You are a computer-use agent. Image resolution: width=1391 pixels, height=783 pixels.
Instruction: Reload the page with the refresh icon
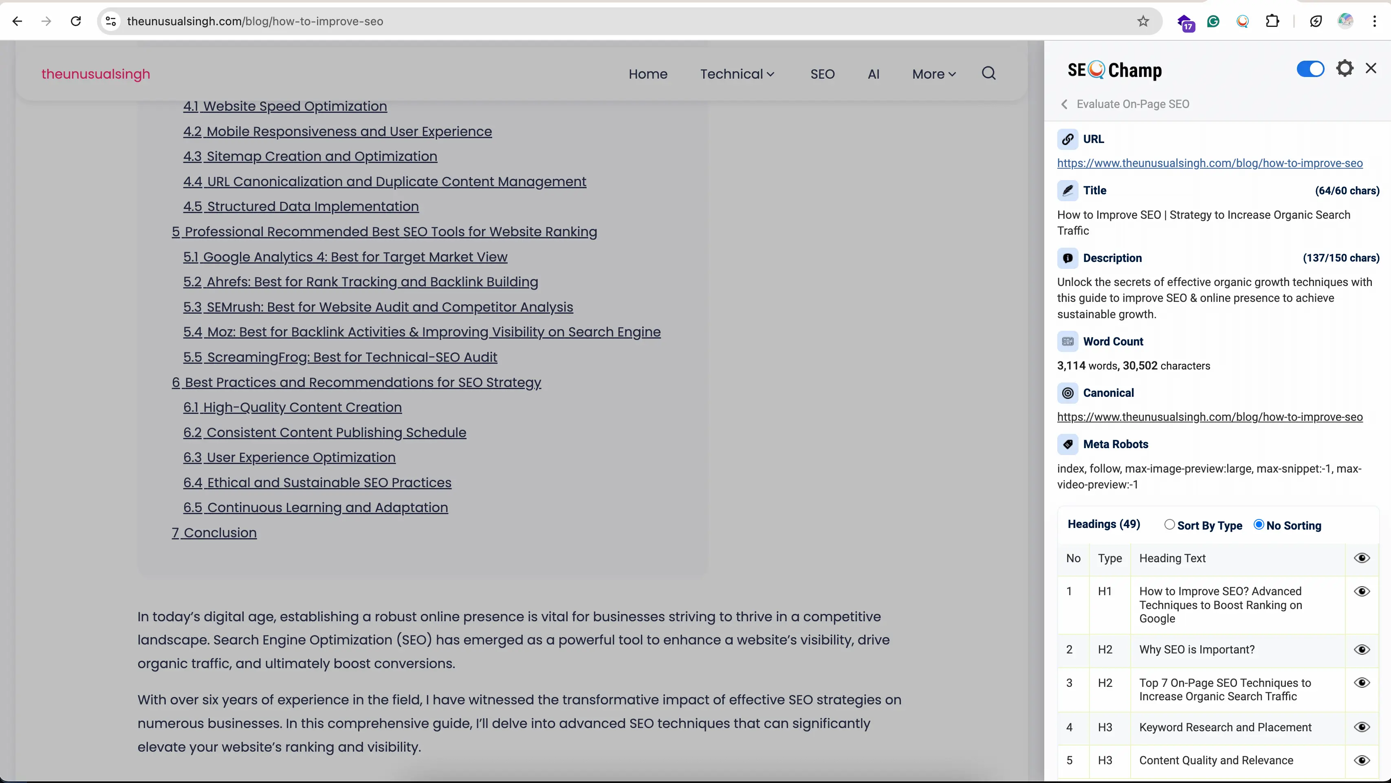point(76,21)
